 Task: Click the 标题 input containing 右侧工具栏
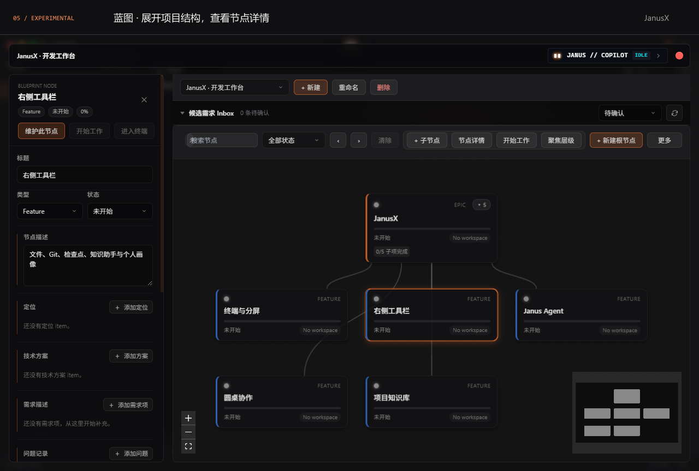85,174
